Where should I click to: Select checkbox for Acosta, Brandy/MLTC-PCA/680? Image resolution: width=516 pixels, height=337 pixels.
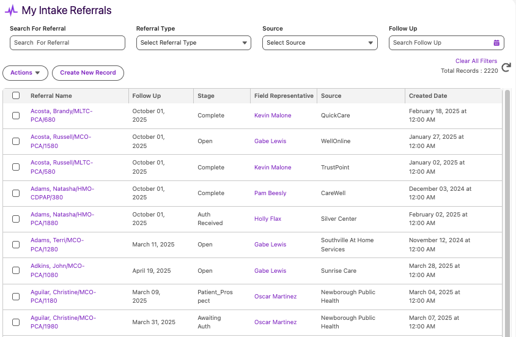16,116
